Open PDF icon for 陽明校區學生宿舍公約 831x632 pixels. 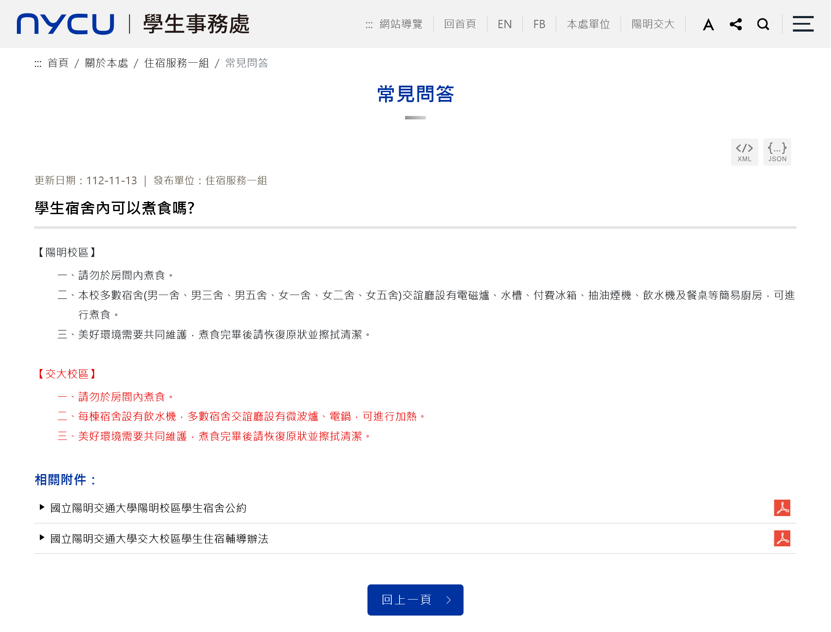[x=782, y=508]
